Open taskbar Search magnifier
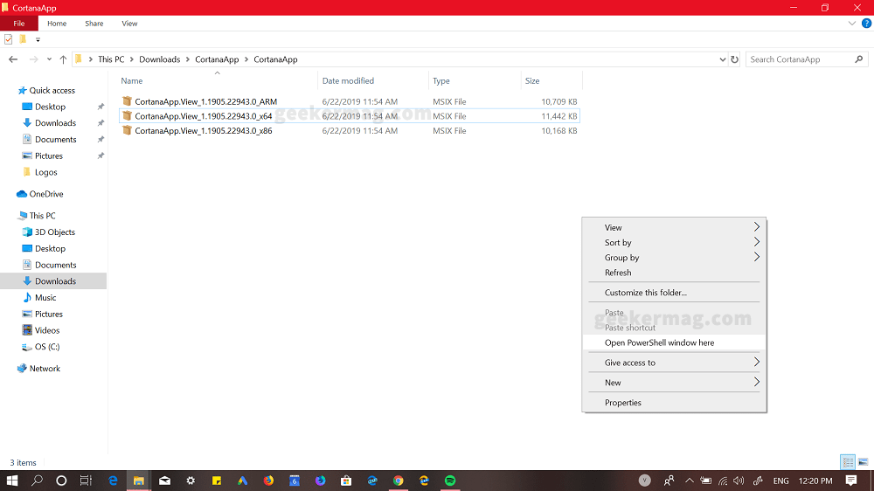This screenshot has width=874, height=491. coord(37,481)
